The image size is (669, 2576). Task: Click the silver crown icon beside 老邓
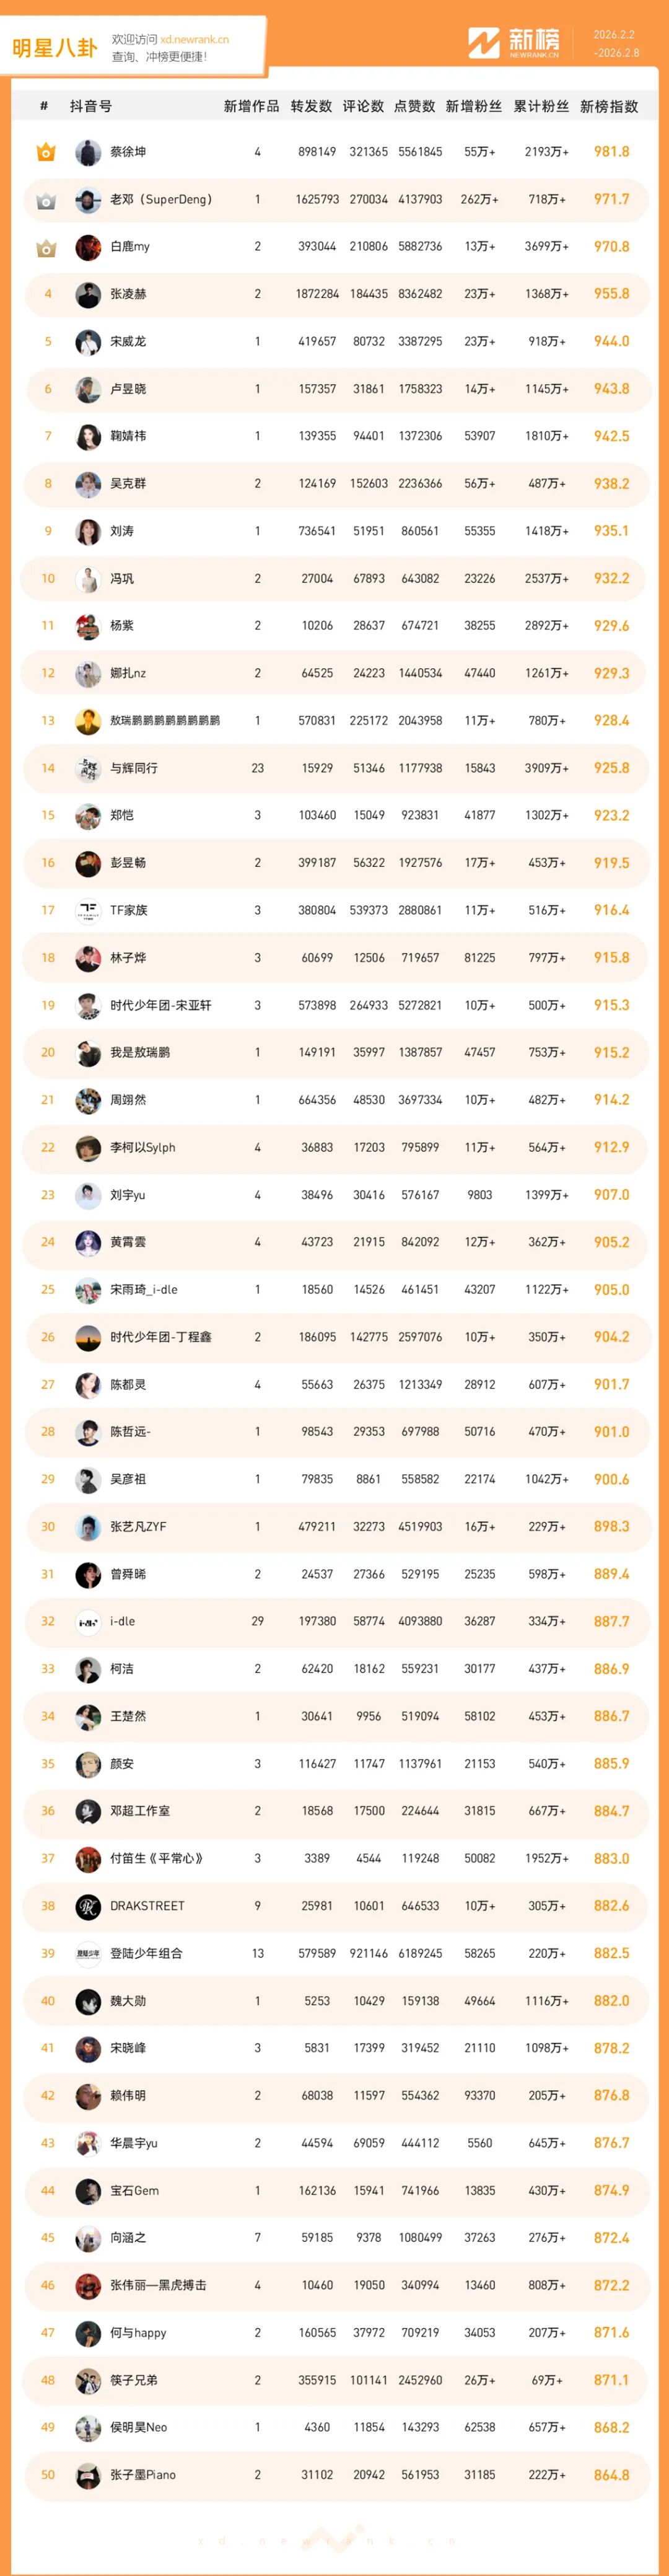coord(46,200)
